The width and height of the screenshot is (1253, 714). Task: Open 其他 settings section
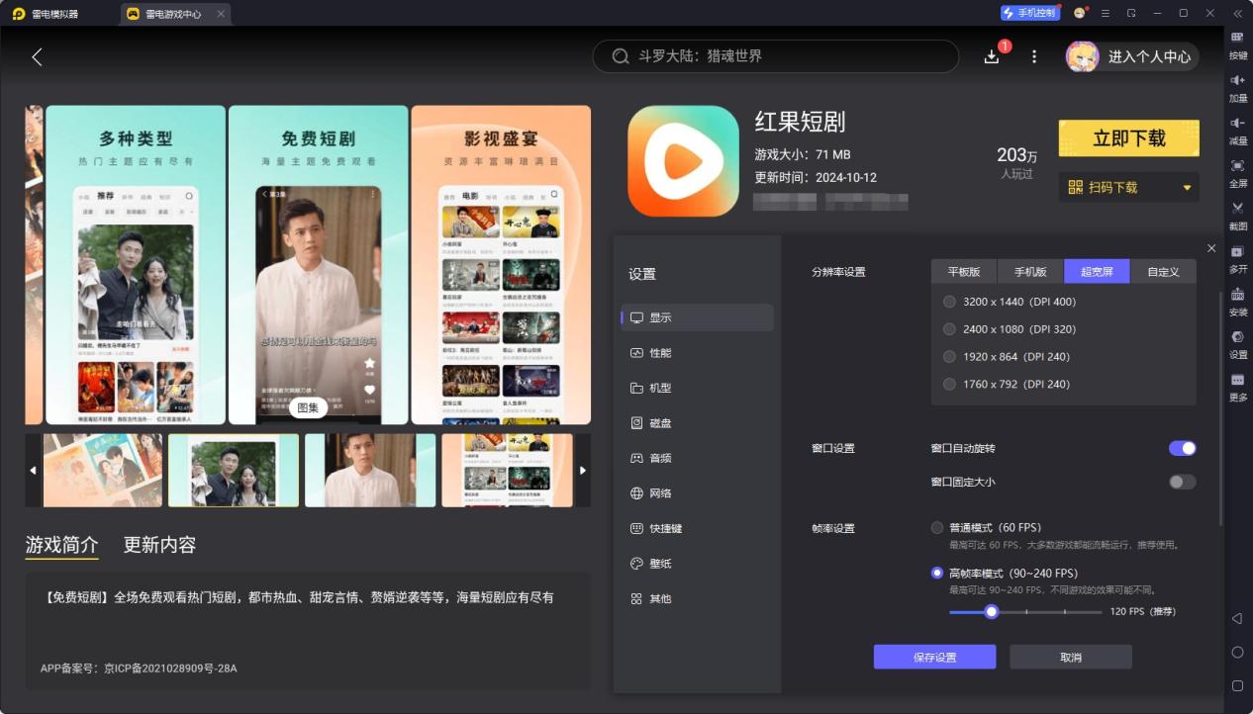click(x=697, y=598)
